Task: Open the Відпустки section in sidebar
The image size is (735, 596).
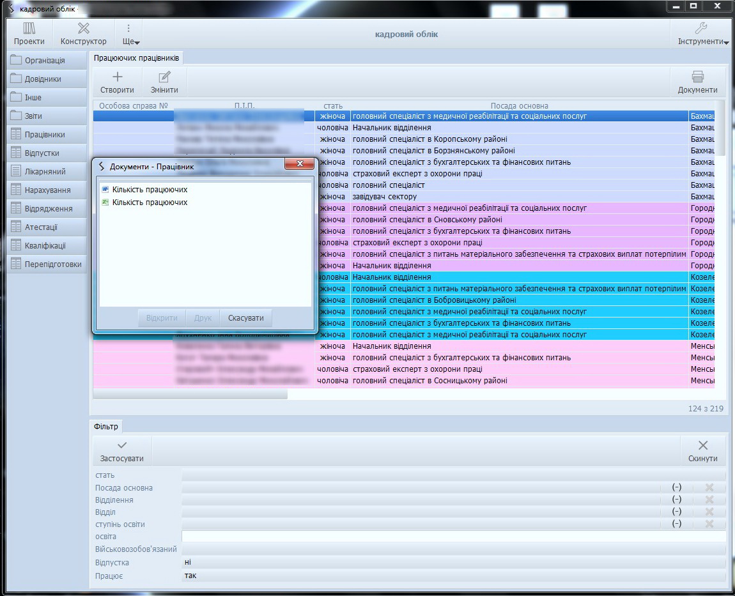Action: pos(42,153)
